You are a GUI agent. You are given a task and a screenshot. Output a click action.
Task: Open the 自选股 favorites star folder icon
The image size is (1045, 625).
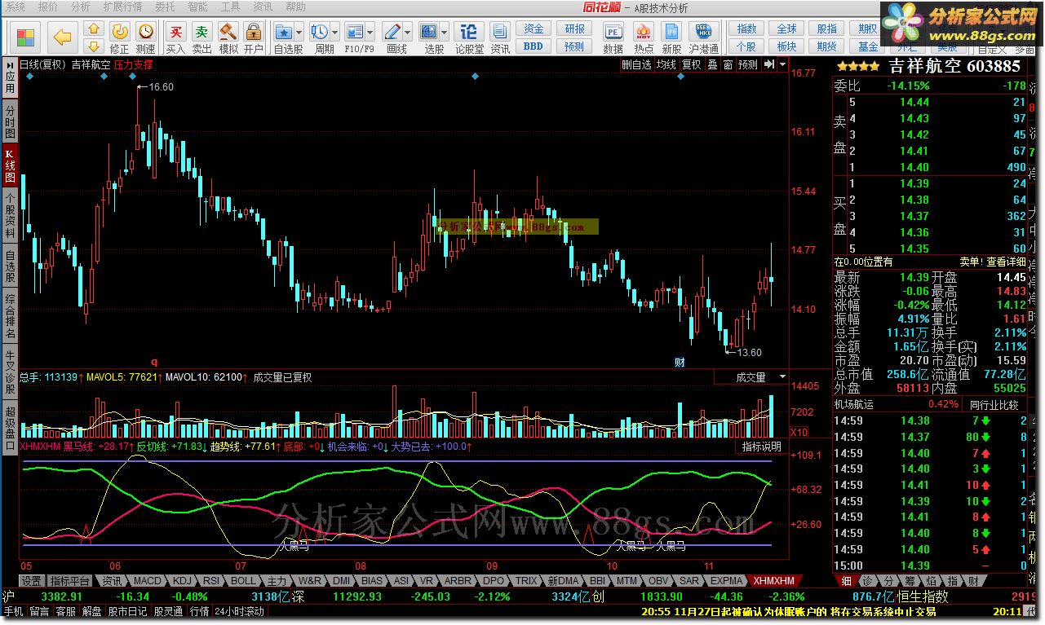284,32
